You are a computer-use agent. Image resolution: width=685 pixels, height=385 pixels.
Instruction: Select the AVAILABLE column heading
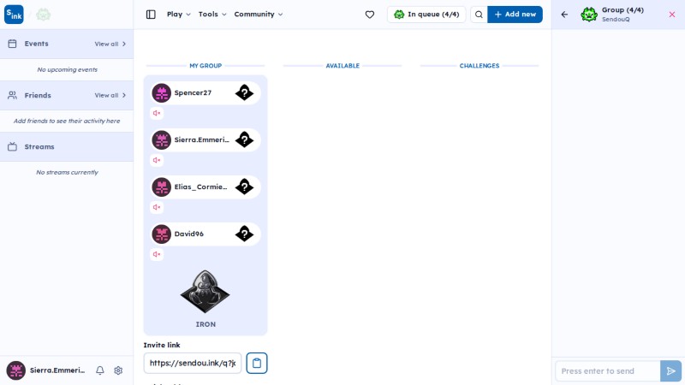tap(342, 66)
